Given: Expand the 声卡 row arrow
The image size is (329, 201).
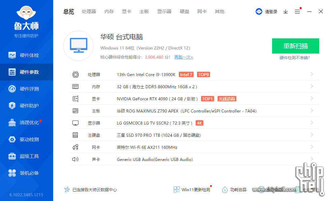Looking at the screenshot, I should (x=312, y=159).
